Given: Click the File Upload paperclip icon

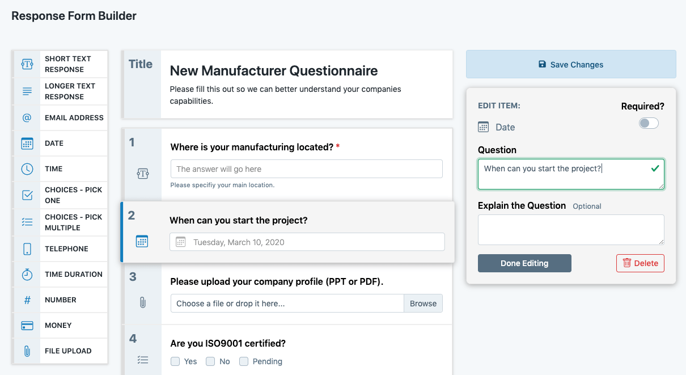Looking at the screenshot, I should (27, 351).
